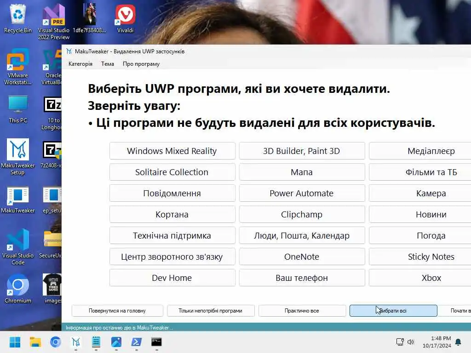Open the Категорія menu

80,64
